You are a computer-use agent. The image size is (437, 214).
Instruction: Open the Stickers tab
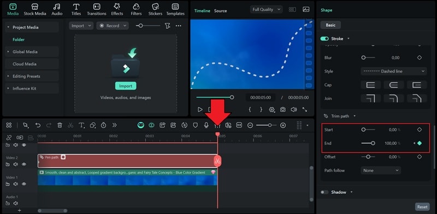(x=155, y=9)
